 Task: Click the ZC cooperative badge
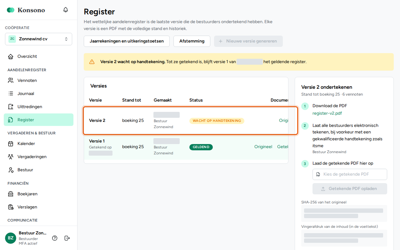pyautogui.click(x=12, y=39)
